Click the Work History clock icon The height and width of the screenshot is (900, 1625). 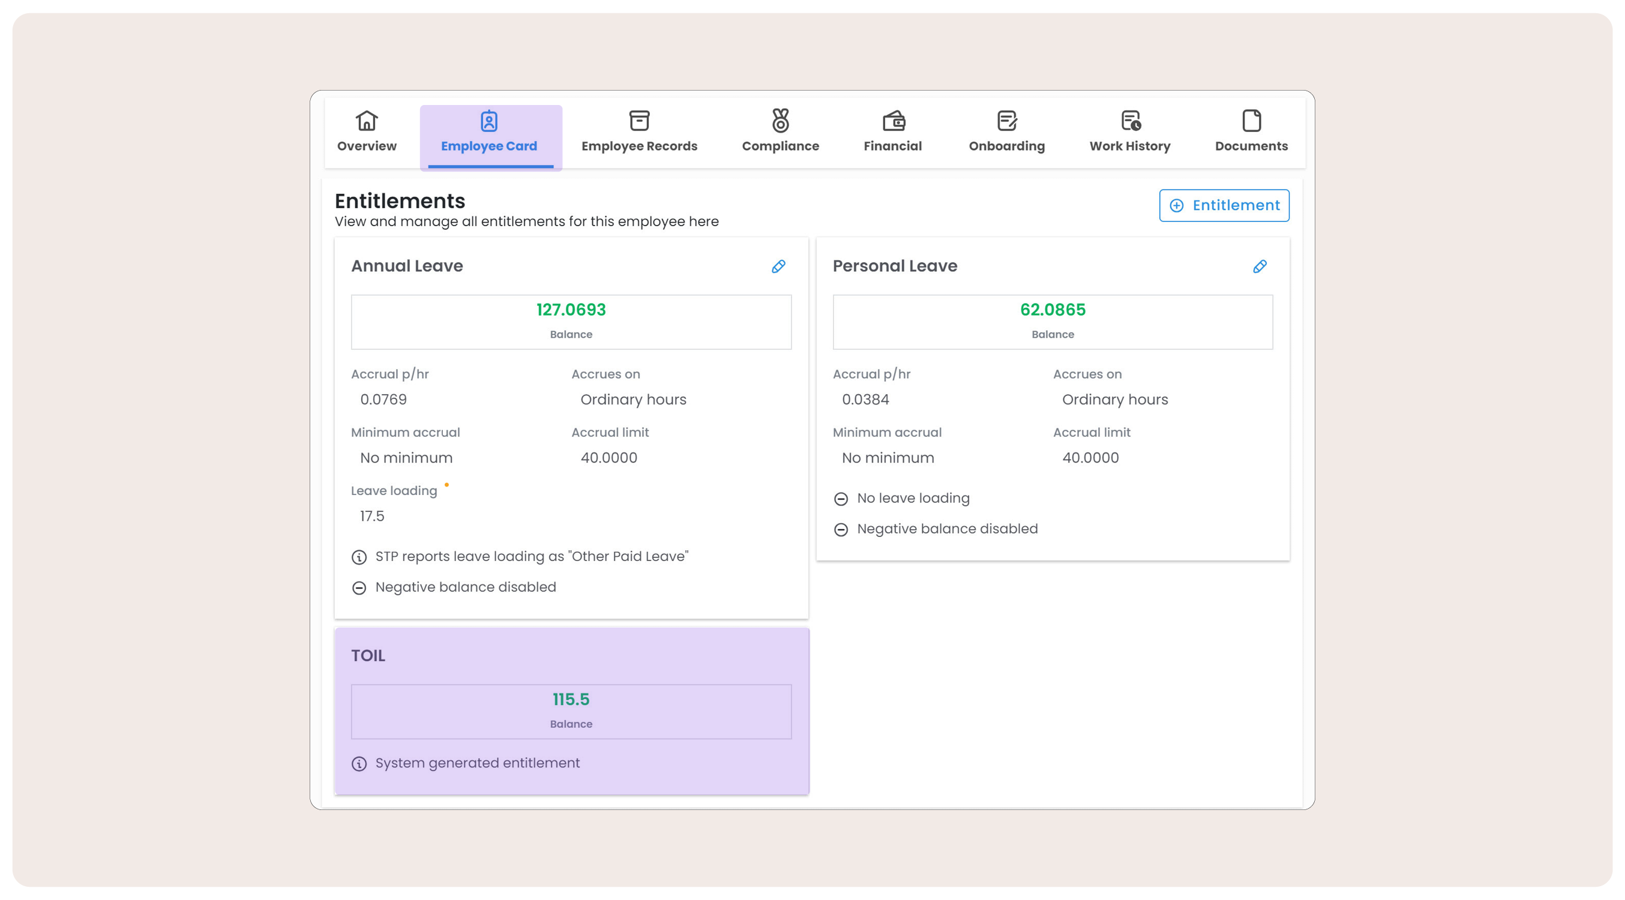1130,121
